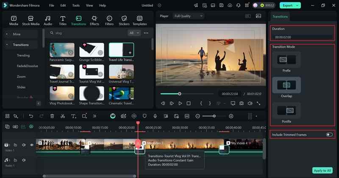This screenshot has height=178, width=339.
Task: Open the Filters tab
Action: tap(109, 21)
